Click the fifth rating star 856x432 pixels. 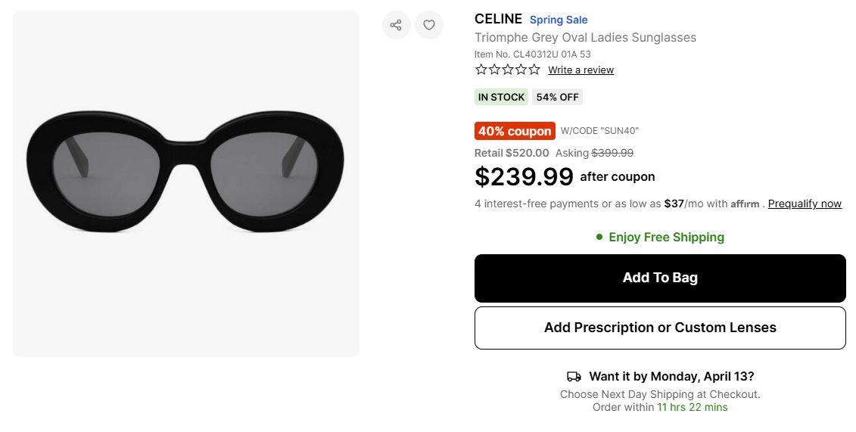coord(534,70)
